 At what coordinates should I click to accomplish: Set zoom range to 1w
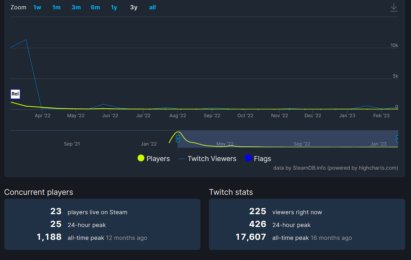click(x=37, y=7)
